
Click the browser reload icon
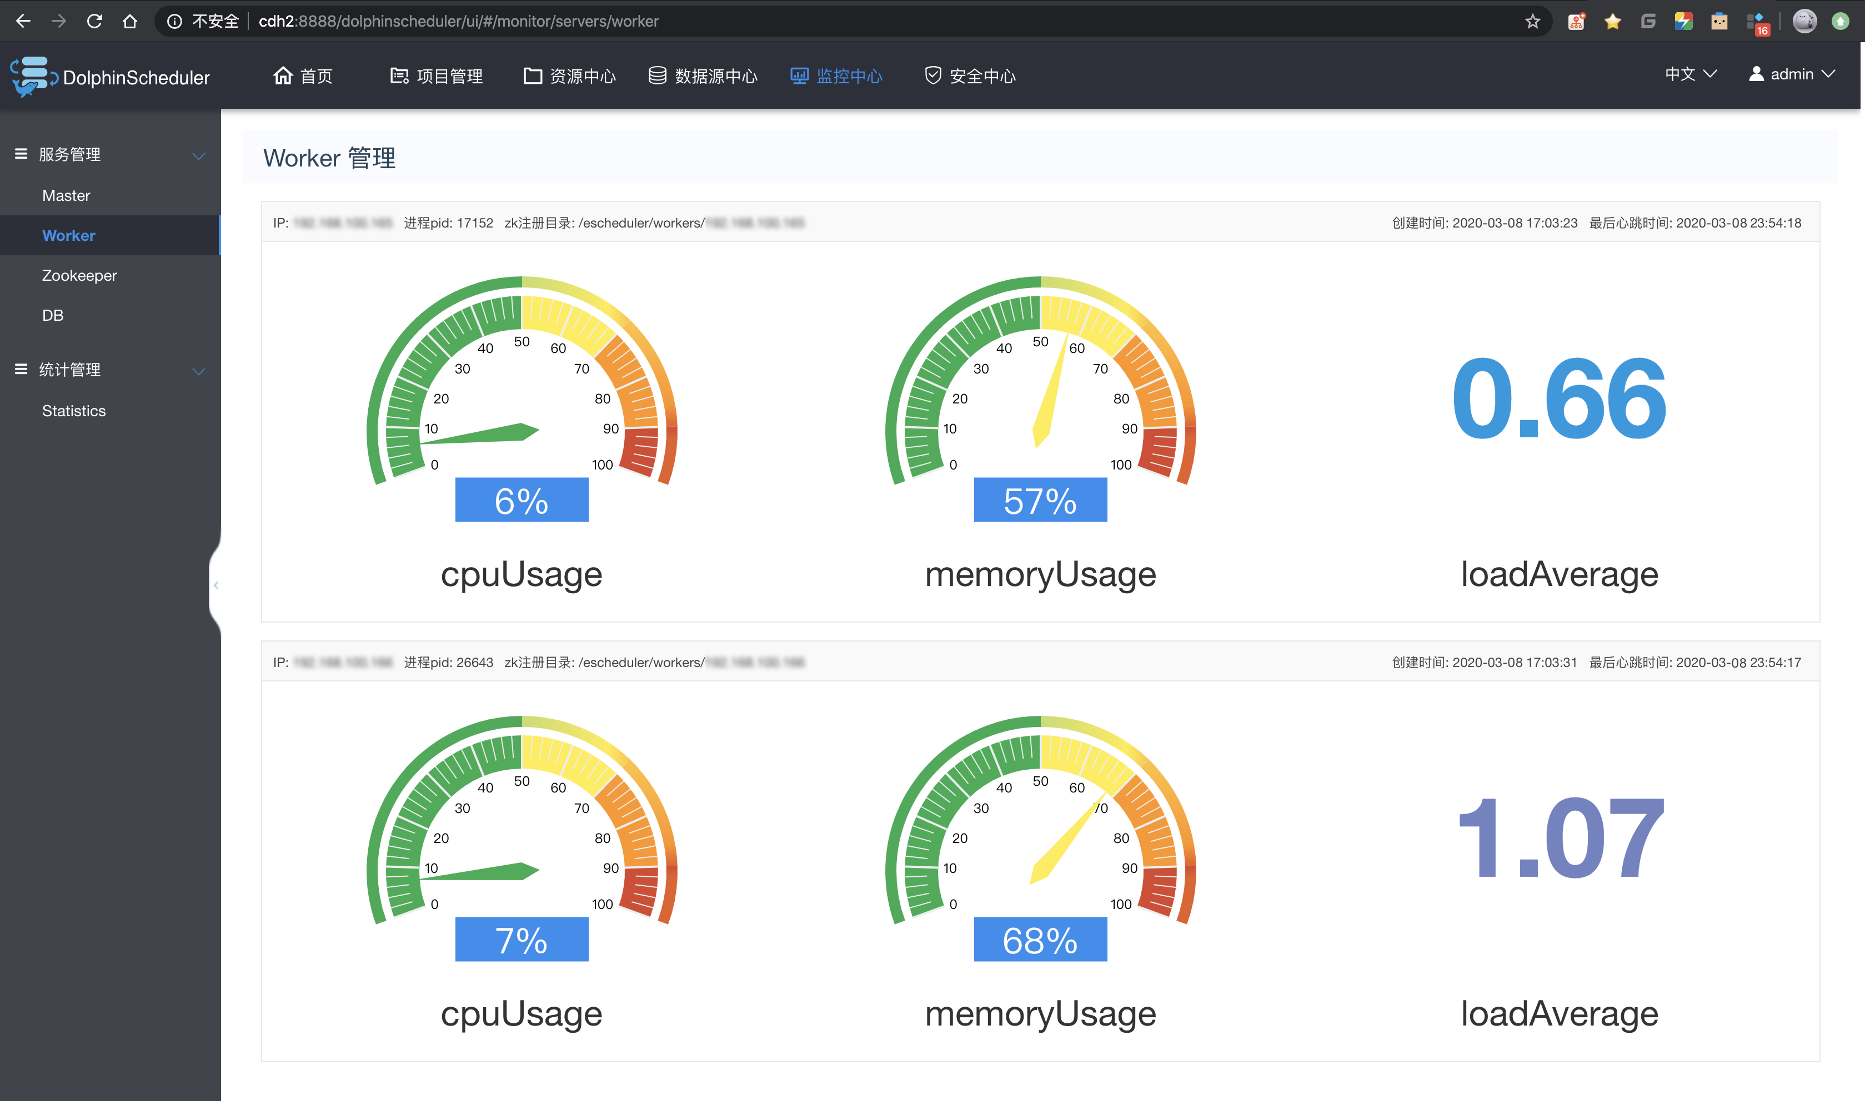point(94,21)
